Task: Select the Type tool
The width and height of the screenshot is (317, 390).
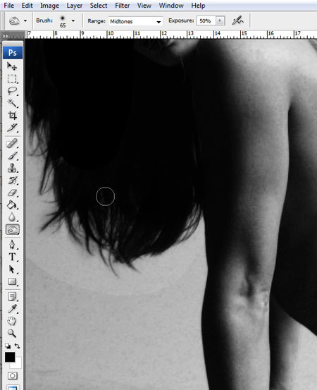Action: click(12, 257)
